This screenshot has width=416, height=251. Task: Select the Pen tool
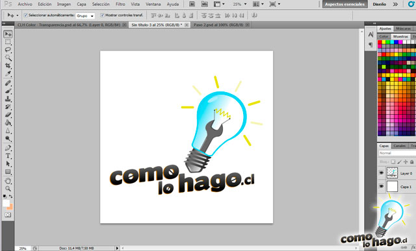tap(8, 148)
